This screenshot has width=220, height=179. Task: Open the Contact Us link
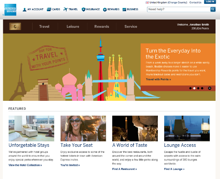pyautogui.click(x=195, y=3)
